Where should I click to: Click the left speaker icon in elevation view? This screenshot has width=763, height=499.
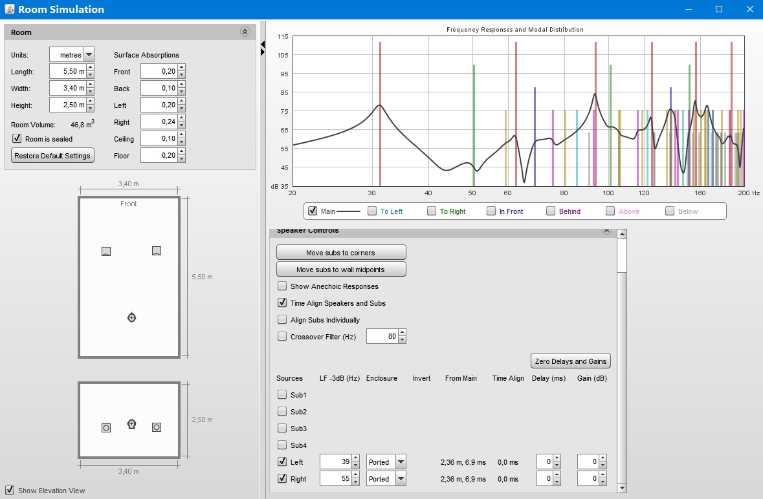[106, 427]
